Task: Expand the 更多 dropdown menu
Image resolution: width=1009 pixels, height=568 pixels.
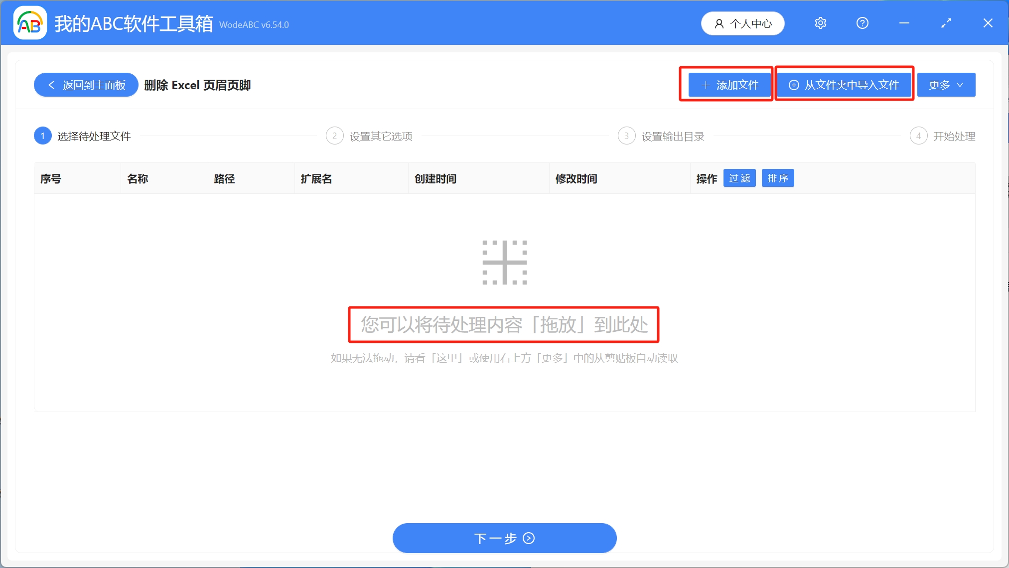Action: 946,85
